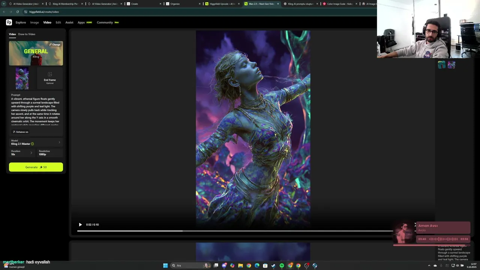Image resolution: width=480 pixels, height=270 pixels.
Task: Toggle the Enhance on option
Action: point(21,132)
